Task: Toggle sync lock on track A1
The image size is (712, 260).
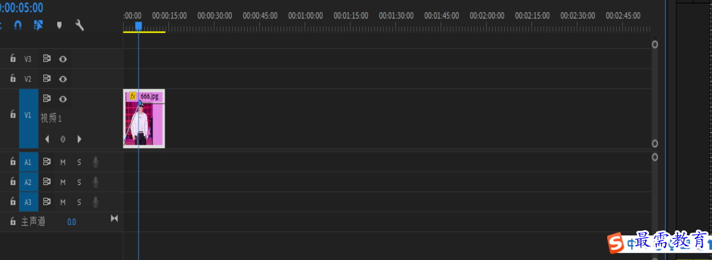Action: (46, 162)
